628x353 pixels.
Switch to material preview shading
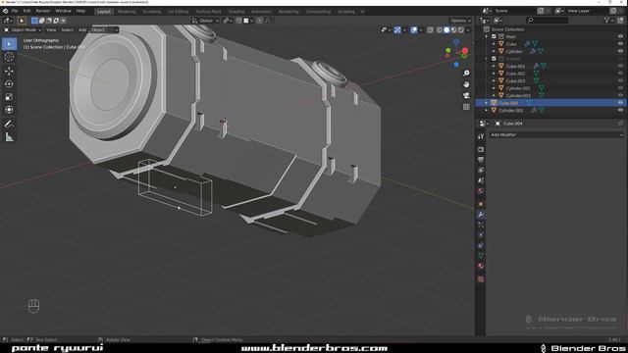pyautogui.click(x=453, y=30)
